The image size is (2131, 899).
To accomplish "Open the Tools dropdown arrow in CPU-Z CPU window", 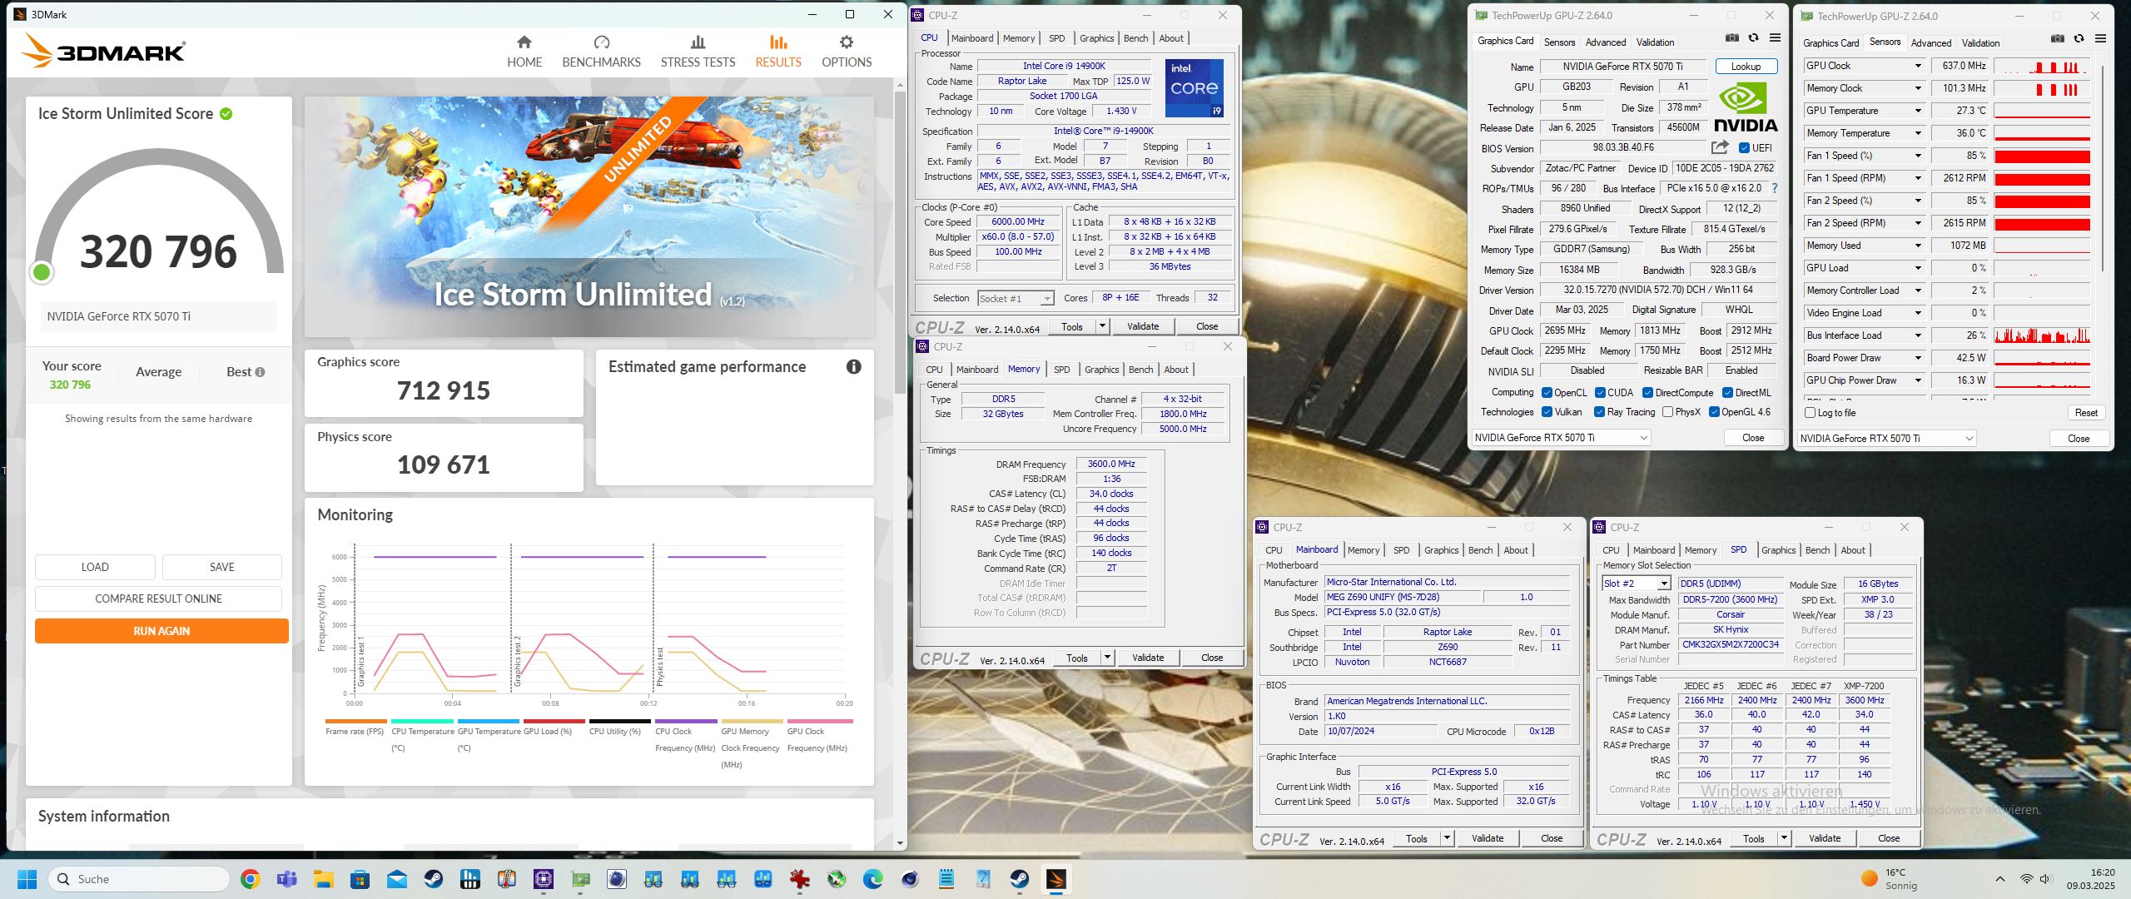I will click(1102, 326).
